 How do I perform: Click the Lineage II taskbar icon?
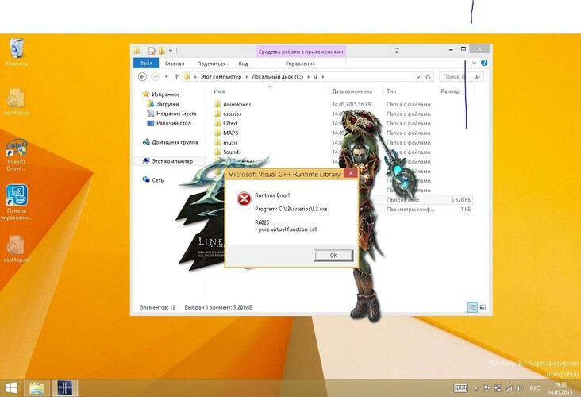[64, 388]
